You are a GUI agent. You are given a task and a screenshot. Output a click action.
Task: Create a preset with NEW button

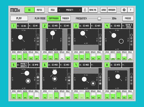tap(53, 10)
